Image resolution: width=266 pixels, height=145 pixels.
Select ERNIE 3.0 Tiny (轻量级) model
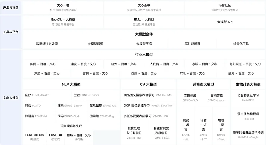pos(35,137)
